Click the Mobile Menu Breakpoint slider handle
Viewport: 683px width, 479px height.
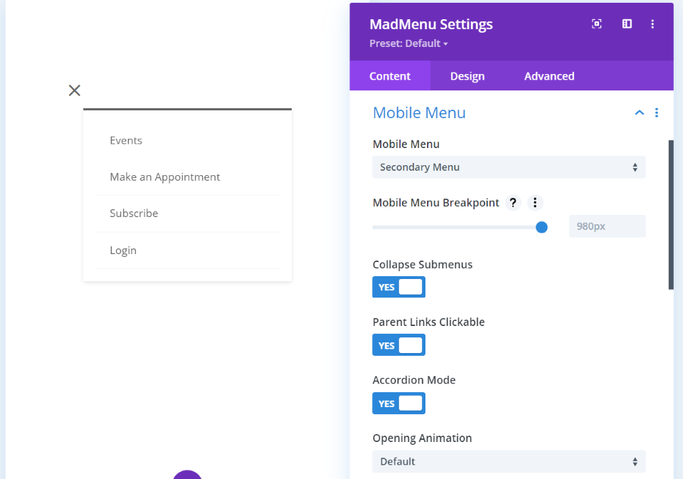click(541, 227)
